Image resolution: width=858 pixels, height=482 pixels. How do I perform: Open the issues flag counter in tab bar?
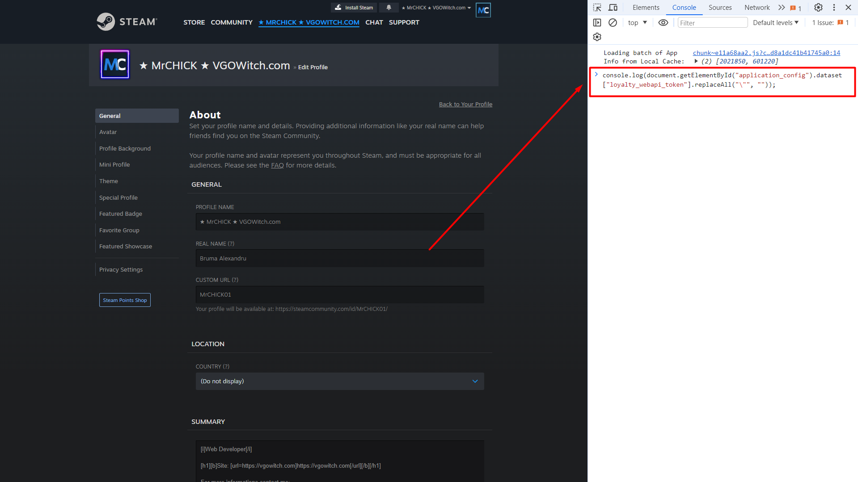click(796, 8)
